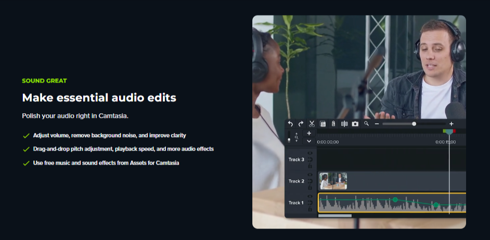This screenshot has width=490, height=240.
Task: Hide Track 2 with its eye icon
Action: pos(310,175)
